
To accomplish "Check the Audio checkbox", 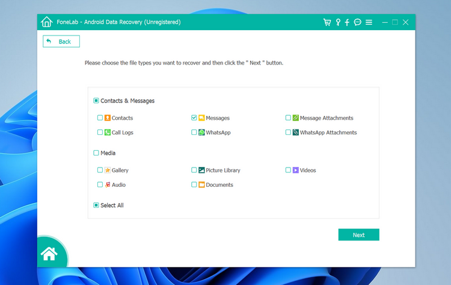I will coord(100,184).
